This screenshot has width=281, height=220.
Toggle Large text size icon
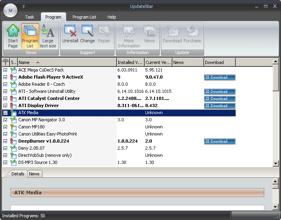coord(48,32)
